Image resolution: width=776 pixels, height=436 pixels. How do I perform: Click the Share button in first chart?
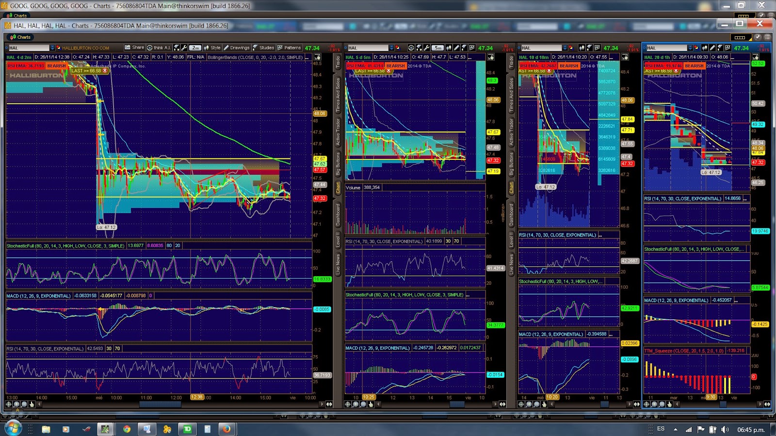pyautogui.click(x=134, y=47)
